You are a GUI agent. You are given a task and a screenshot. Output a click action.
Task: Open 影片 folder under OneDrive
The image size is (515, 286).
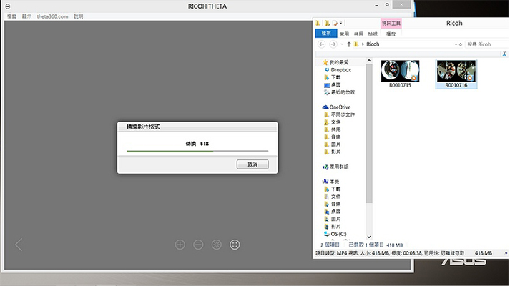tap(335, 152)
